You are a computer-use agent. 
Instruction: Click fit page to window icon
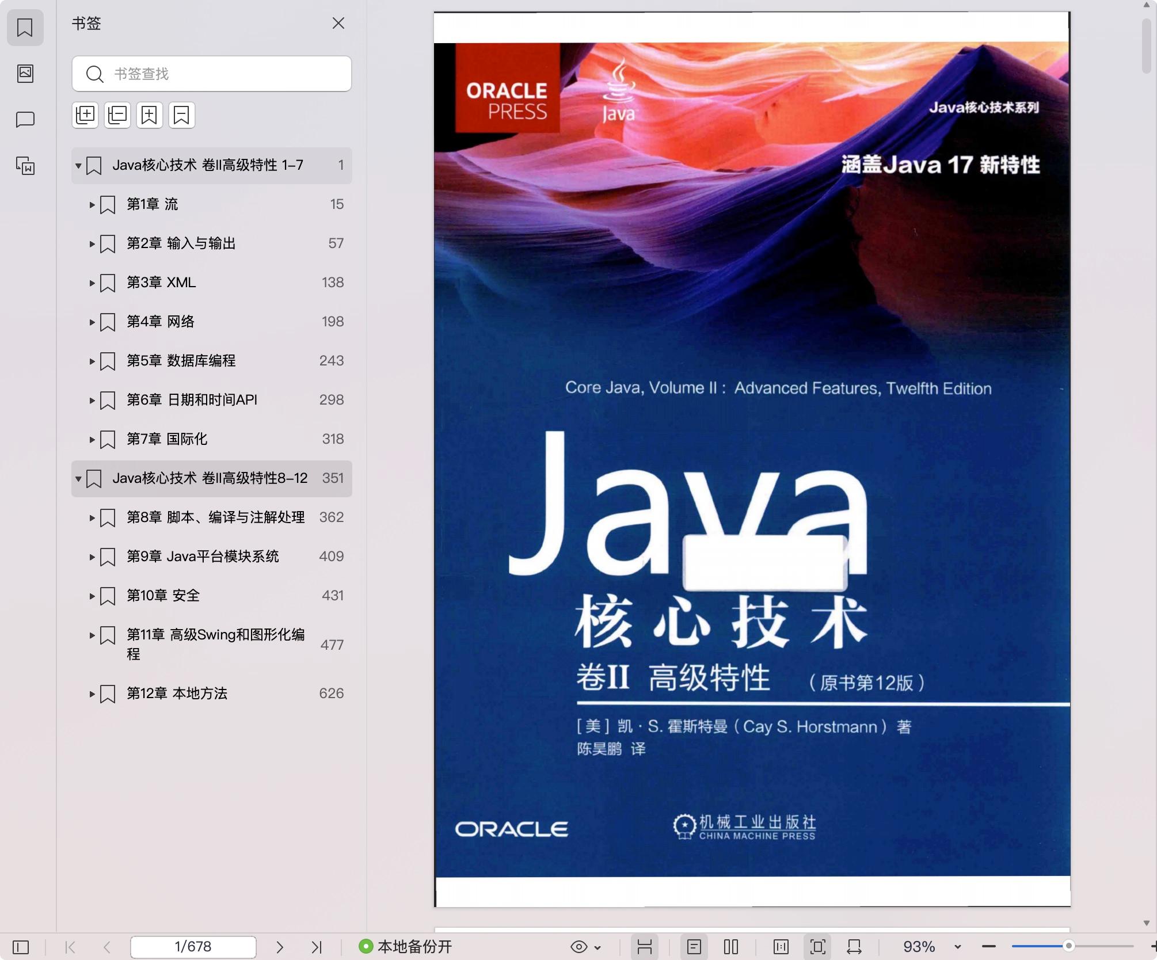tap(818, 947)
